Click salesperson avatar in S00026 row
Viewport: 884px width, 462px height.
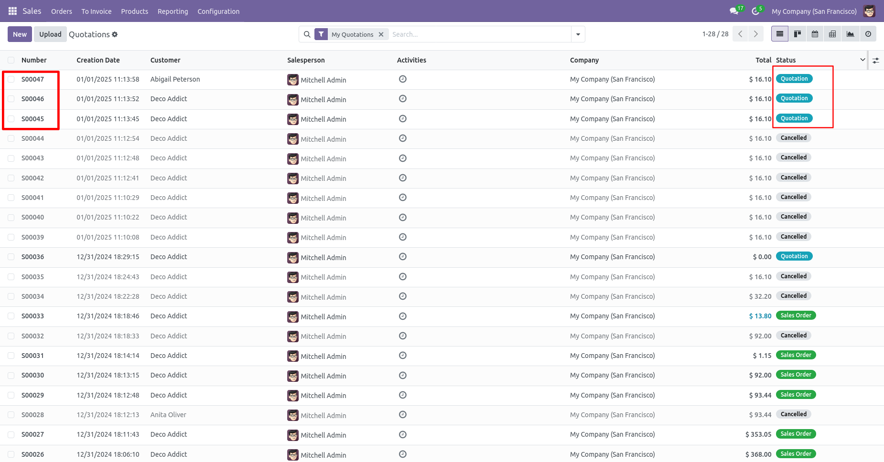pyautogui.click(x=293, y=455)
